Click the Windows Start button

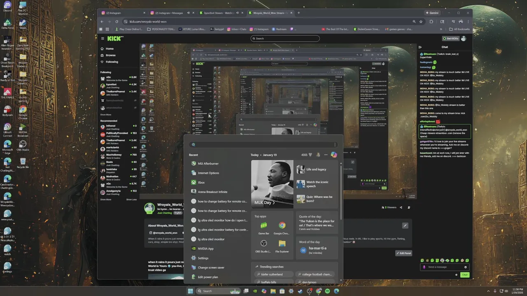coord(190,291)
